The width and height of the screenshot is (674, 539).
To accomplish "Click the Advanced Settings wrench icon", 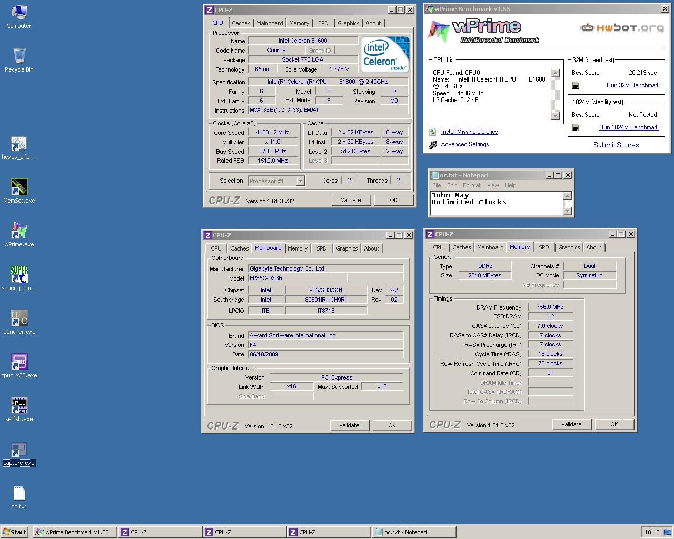I will click(433, 144).
